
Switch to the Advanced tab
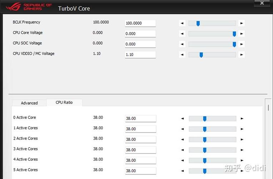click(x=29, y=103)
